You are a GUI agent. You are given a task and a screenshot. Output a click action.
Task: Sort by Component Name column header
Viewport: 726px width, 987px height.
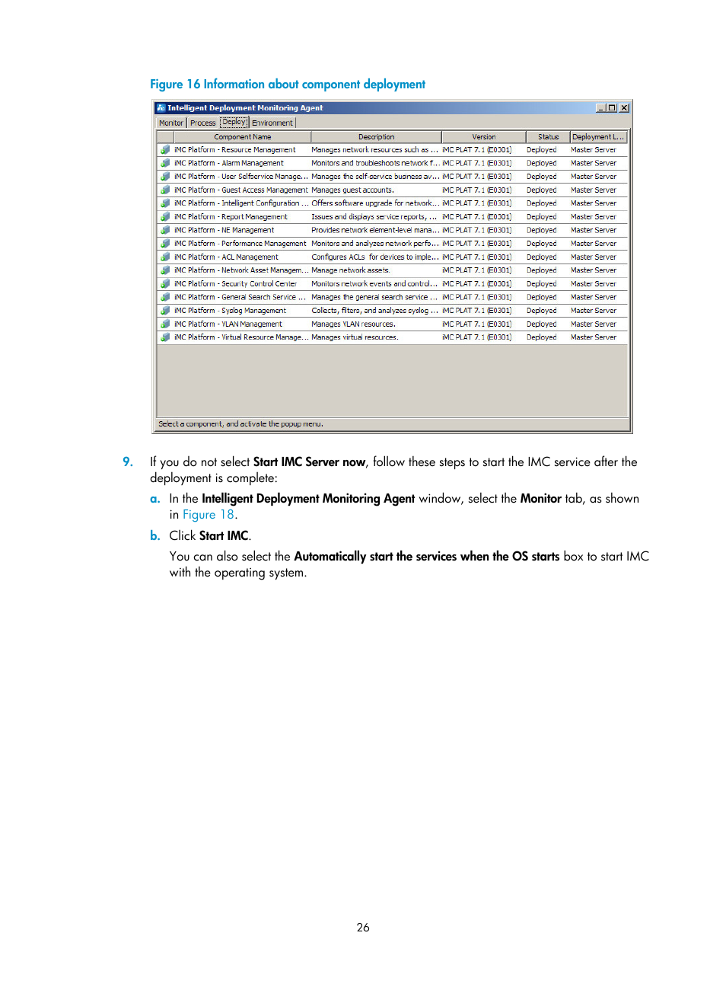tap(243, 137)
